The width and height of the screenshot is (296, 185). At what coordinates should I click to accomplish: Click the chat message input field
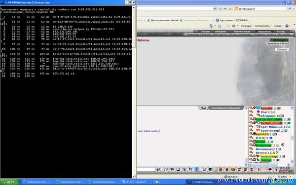146,169
